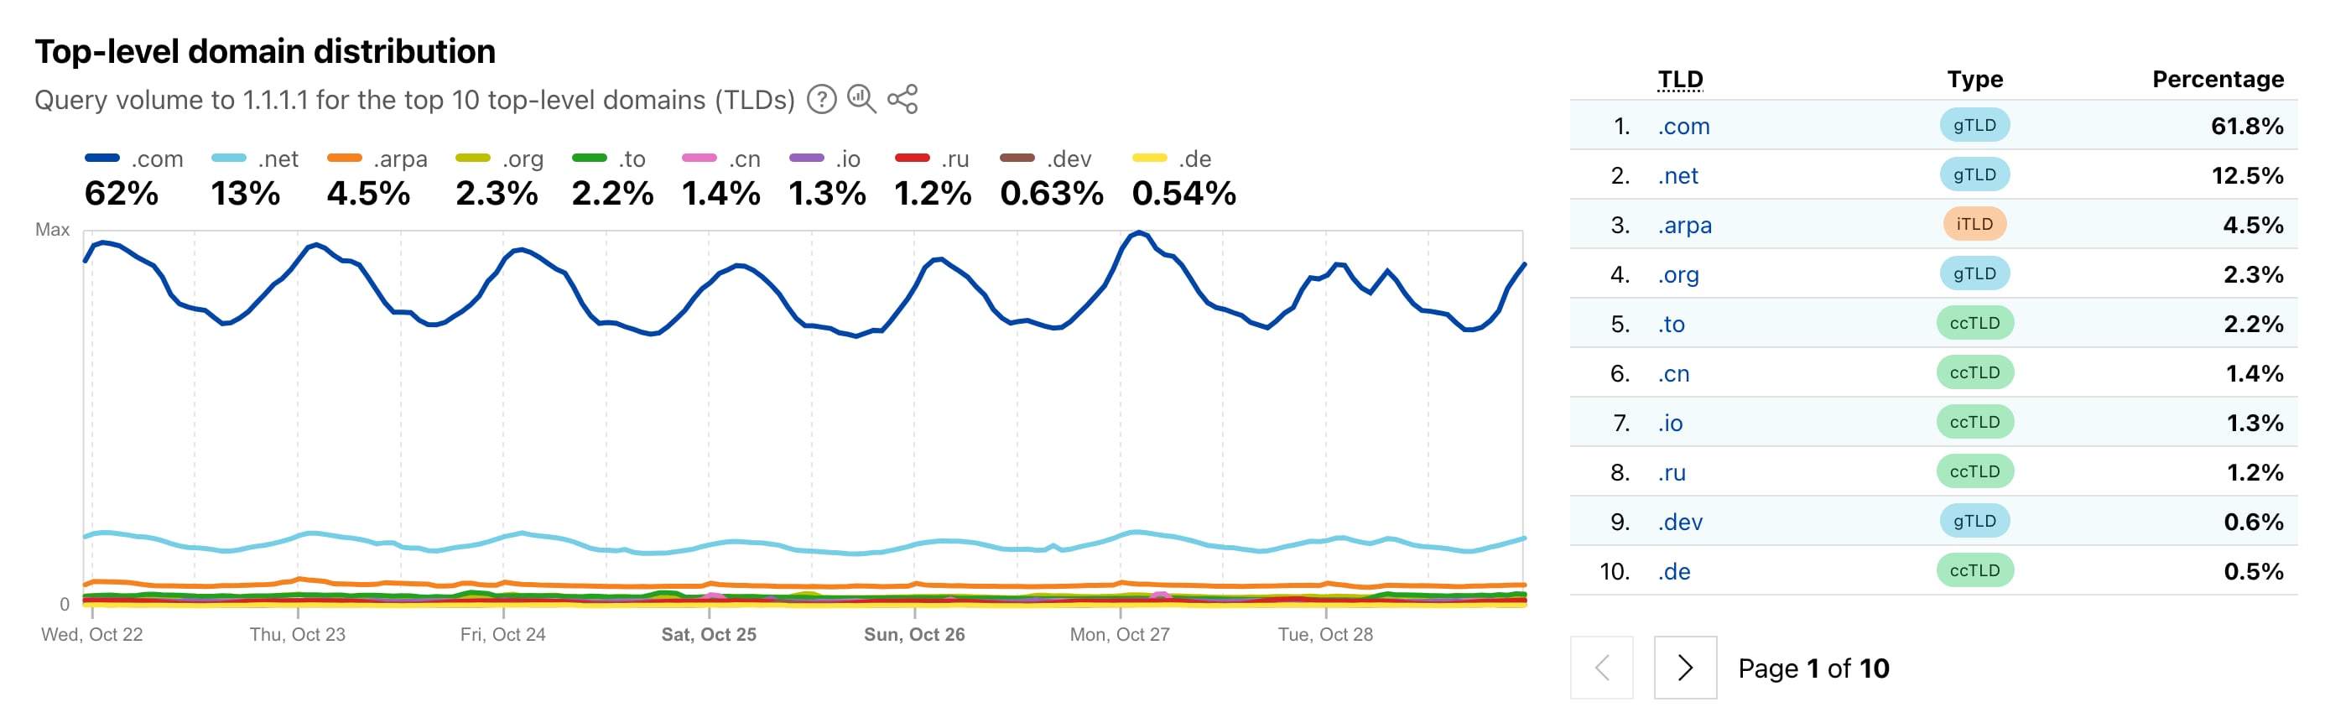Open the magnifier chart explore icon
Viewport: 2325px width, 728px height.
pyautogui.click(x=861, y=99)
